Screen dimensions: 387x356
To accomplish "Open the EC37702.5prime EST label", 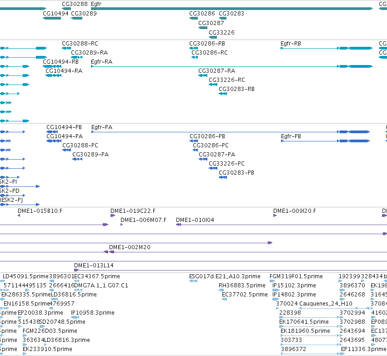I will point(245,295).
